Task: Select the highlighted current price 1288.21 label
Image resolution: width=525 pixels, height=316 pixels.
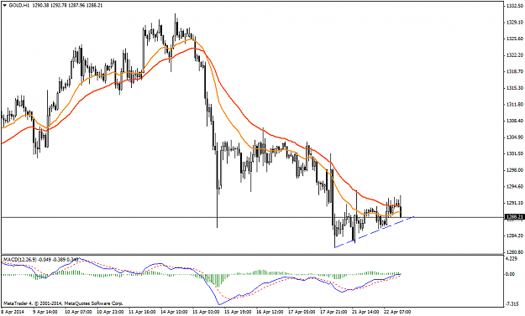Action: pos(514,217)
